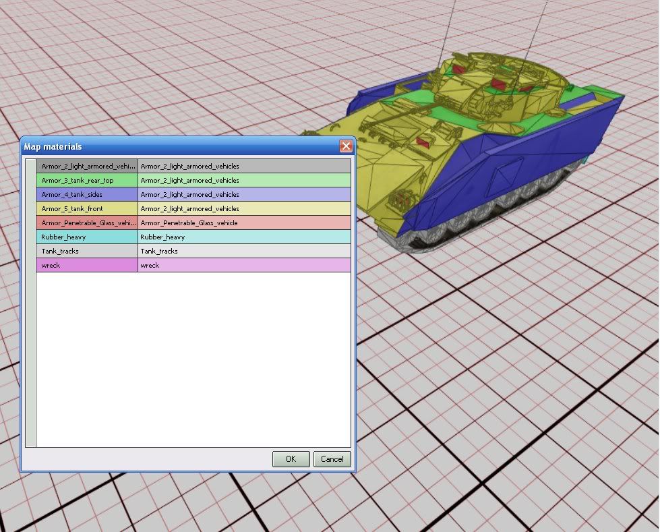Select the green Armor_3_tank_rear_top source material

[x=88, y=181]
